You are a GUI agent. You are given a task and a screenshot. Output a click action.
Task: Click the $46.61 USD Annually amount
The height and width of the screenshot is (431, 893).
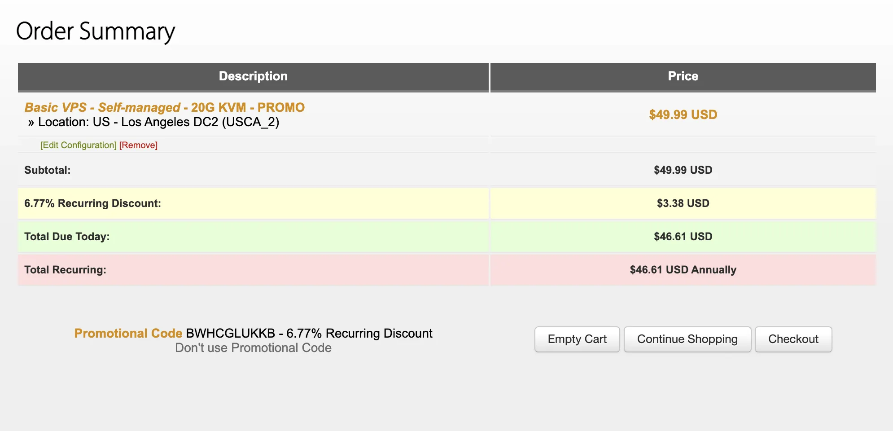(683, 270)
